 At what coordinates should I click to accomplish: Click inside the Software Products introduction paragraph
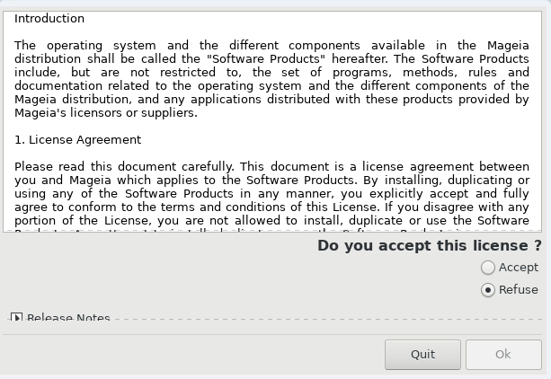click(x=271, y=79)
